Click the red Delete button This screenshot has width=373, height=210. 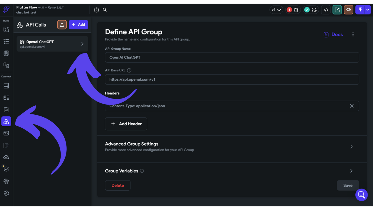(x=118, y=185)
